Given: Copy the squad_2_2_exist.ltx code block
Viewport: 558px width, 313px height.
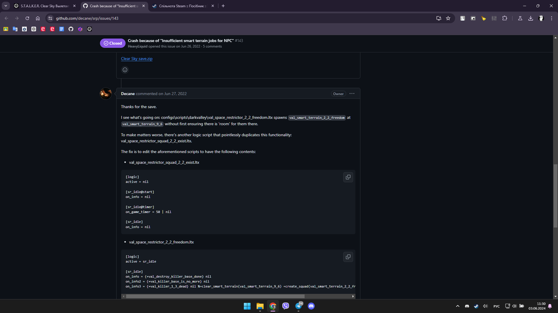Looking at the screenshot, I should coord(348,177).
